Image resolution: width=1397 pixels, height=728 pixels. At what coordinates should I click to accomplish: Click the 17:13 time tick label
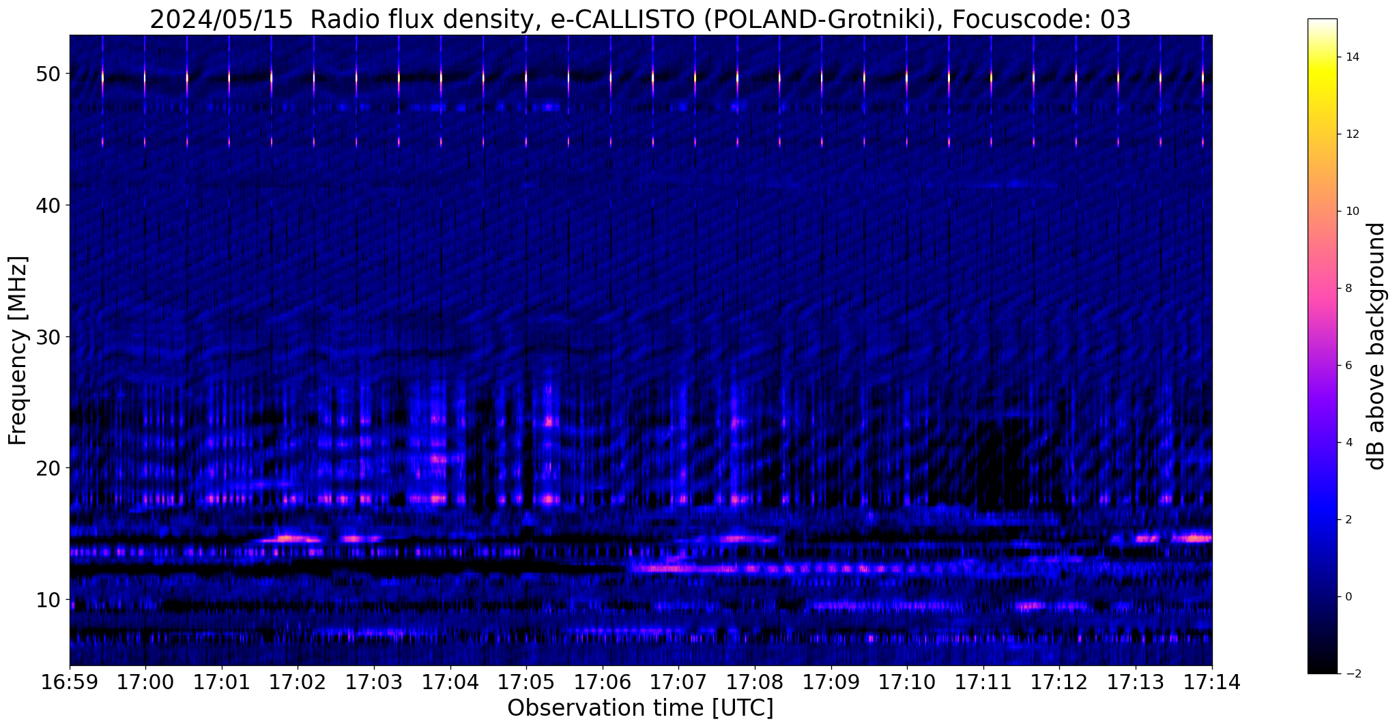[1136, 682]
